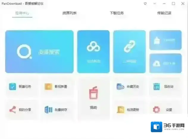Open the 资源搜索 search tile
This screenshot has width=188, height=139.
point(39,52)
